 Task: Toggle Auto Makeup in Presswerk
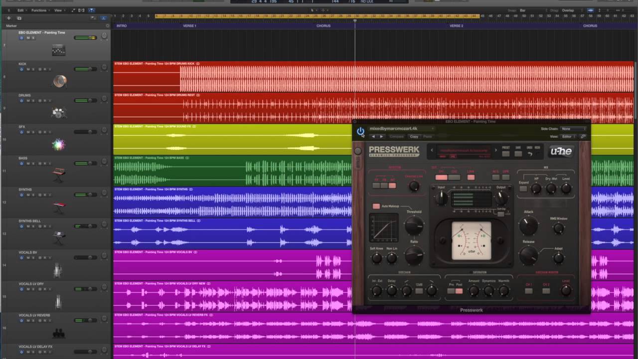click(376, 206)
